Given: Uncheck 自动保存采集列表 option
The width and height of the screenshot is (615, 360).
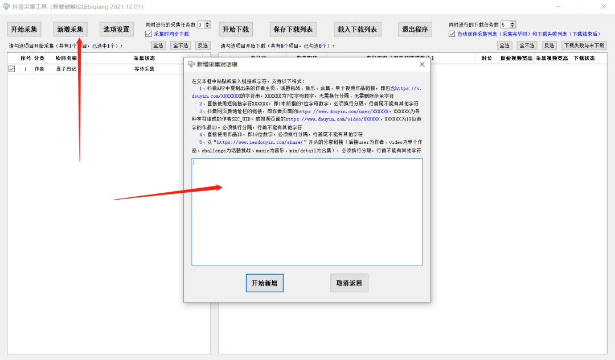Looking at the screenshot, I should pos(452,34).
